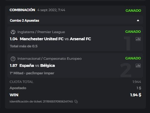Click GANADO status of Campeonato Europeo bet

point(133,58)
